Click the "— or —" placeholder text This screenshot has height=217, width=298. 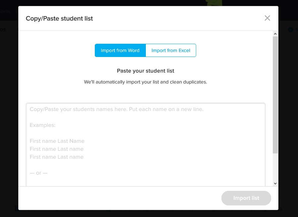pos(38,173)
